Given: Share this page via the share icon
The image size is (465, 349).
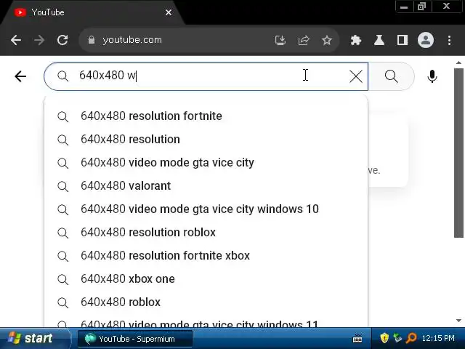Looking at the screenshot, I should tap(304, 40).
